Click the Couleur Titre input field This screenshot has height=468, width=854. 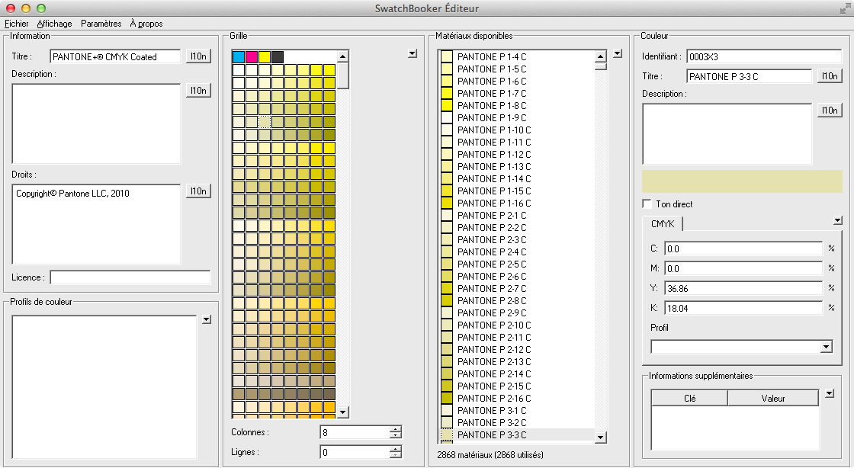(x=750, y=77)
